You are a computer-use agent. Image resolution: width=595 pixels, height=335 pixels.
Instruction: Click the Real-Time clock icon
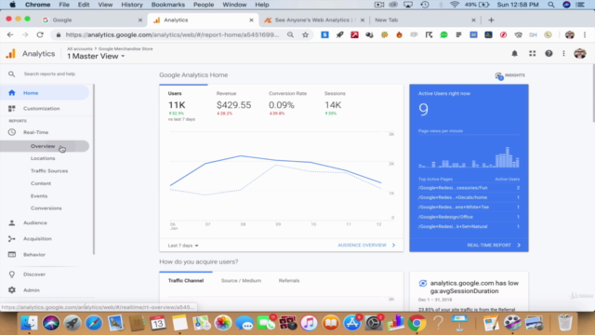[x=12, y=132]
